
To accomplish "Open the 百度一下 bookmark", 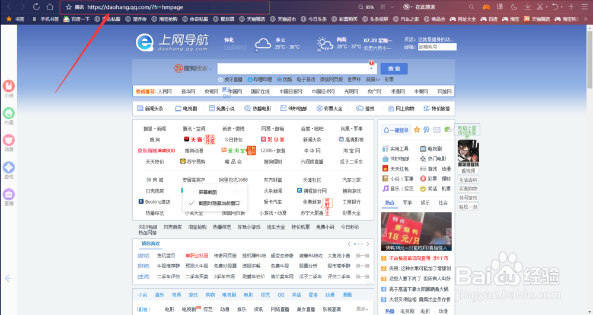I will (76, 19).
